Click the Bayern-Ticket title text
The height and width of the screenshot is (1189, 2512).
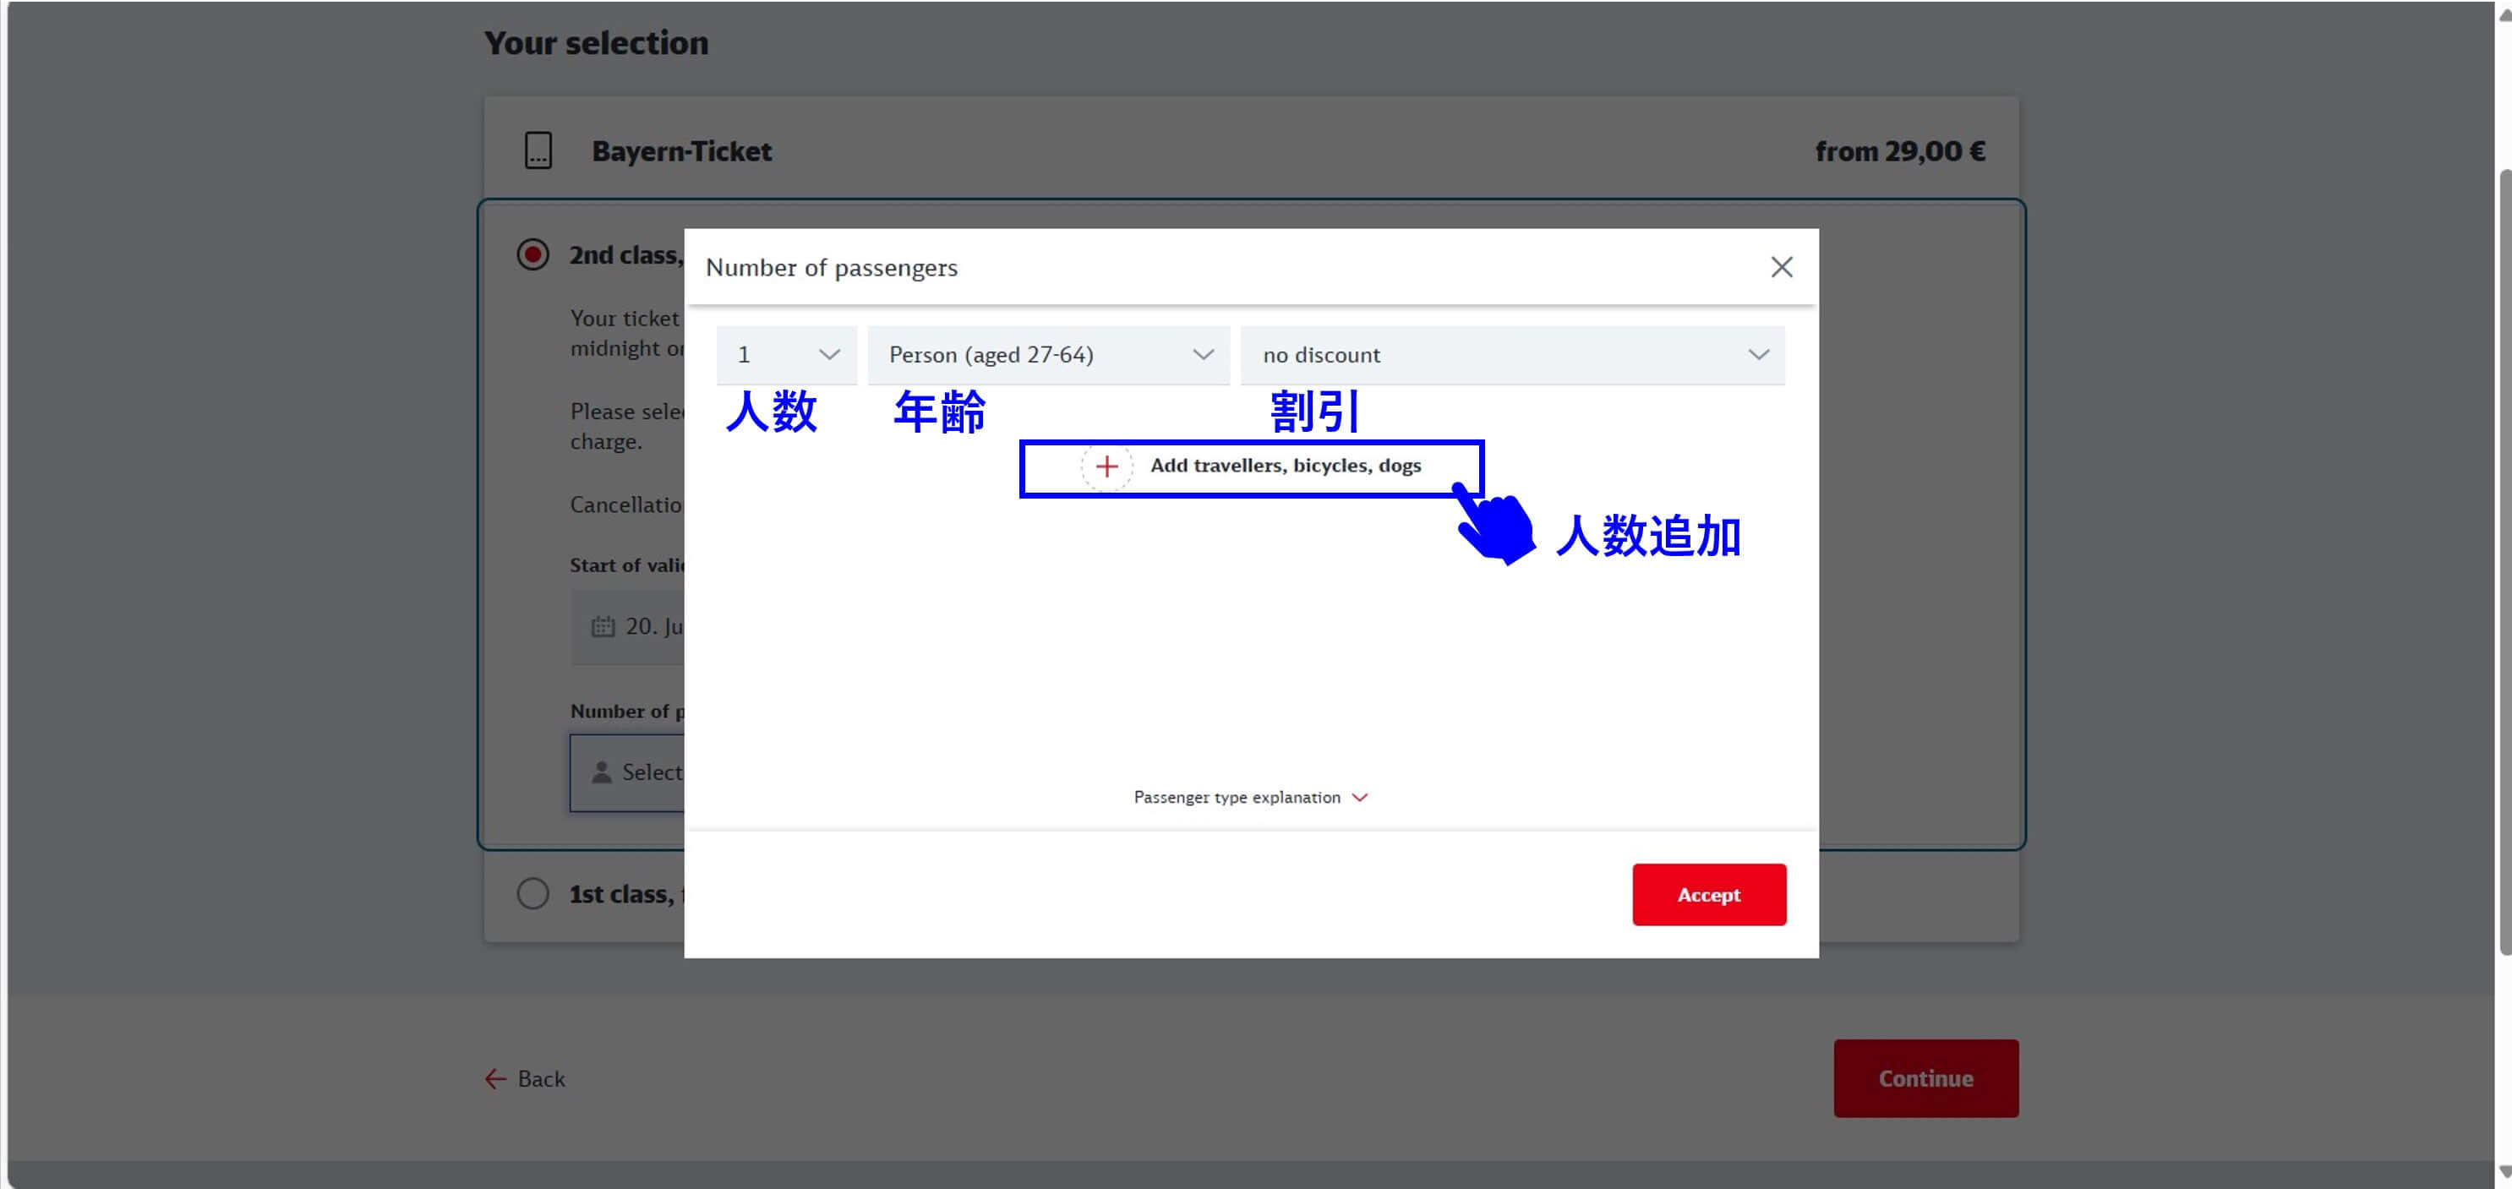tap(681, 151)
